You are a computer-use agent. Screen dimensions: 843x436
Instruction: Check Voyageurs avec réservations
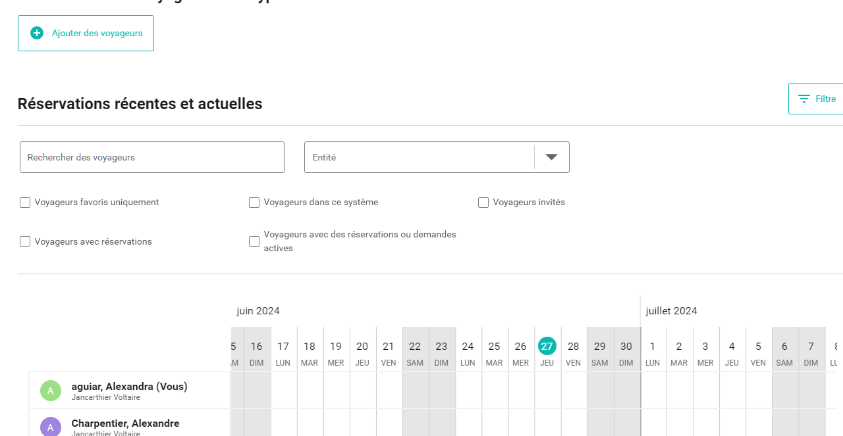(x=25, y=241)
